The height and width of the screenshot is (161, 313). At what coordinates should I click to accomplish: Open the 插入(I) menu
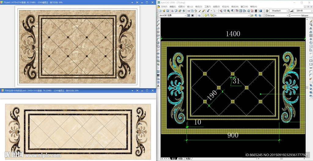click(x=190, y=7)
